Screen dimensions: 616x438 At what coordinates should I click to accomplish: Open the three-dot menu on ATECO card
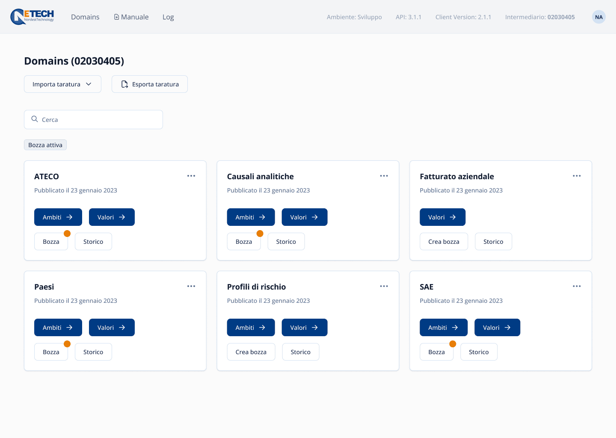tap(191, 176)
